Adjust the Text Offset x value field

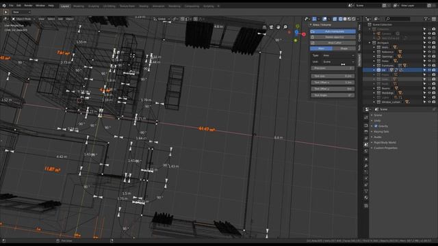(x=333, y=82)
